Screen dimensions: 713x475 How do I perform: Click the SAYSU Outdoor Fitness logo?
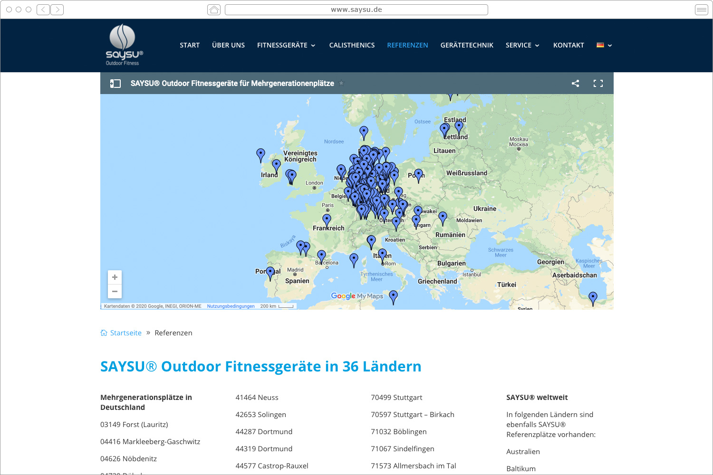coord(124,45)
